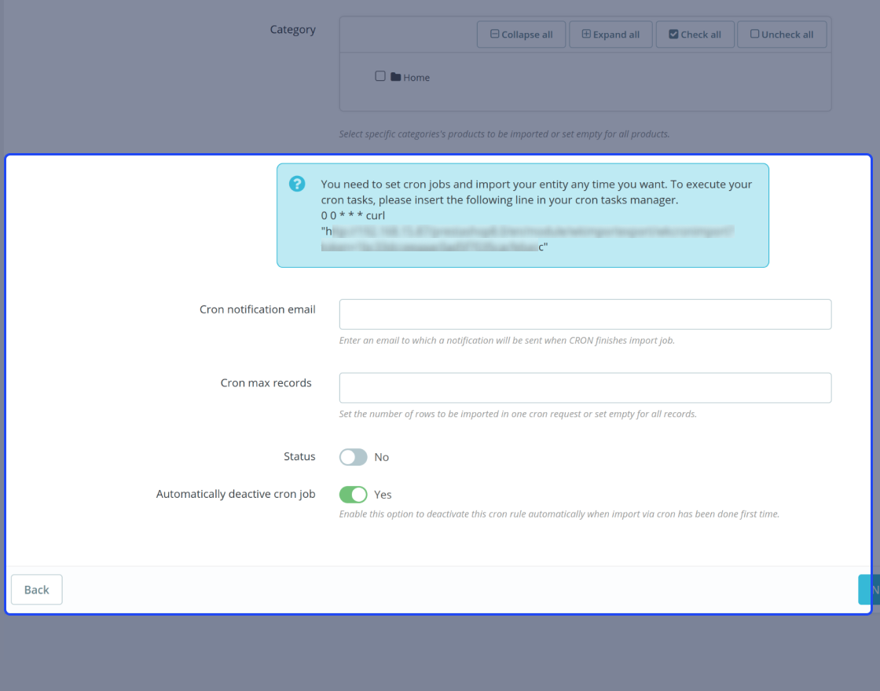Click the Expand all button
The height and width of the screenshot is (691, 880).
[x=610, y=35]
